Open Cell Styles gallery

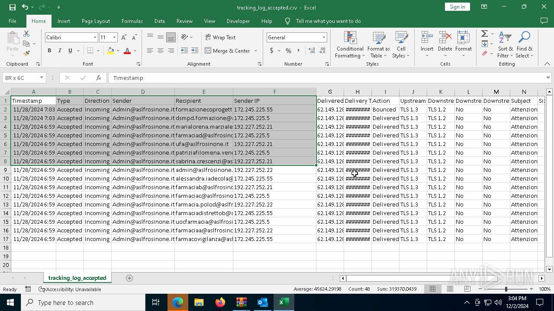pos(401,44)
